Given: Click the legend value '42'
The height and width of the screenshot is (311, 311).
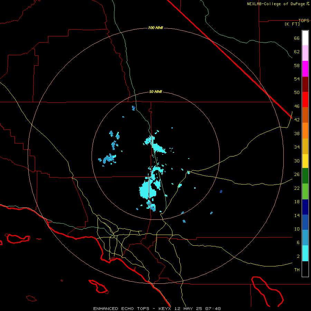Looking at the screenshot, I should pyautogui.click(x=297, y=120).
